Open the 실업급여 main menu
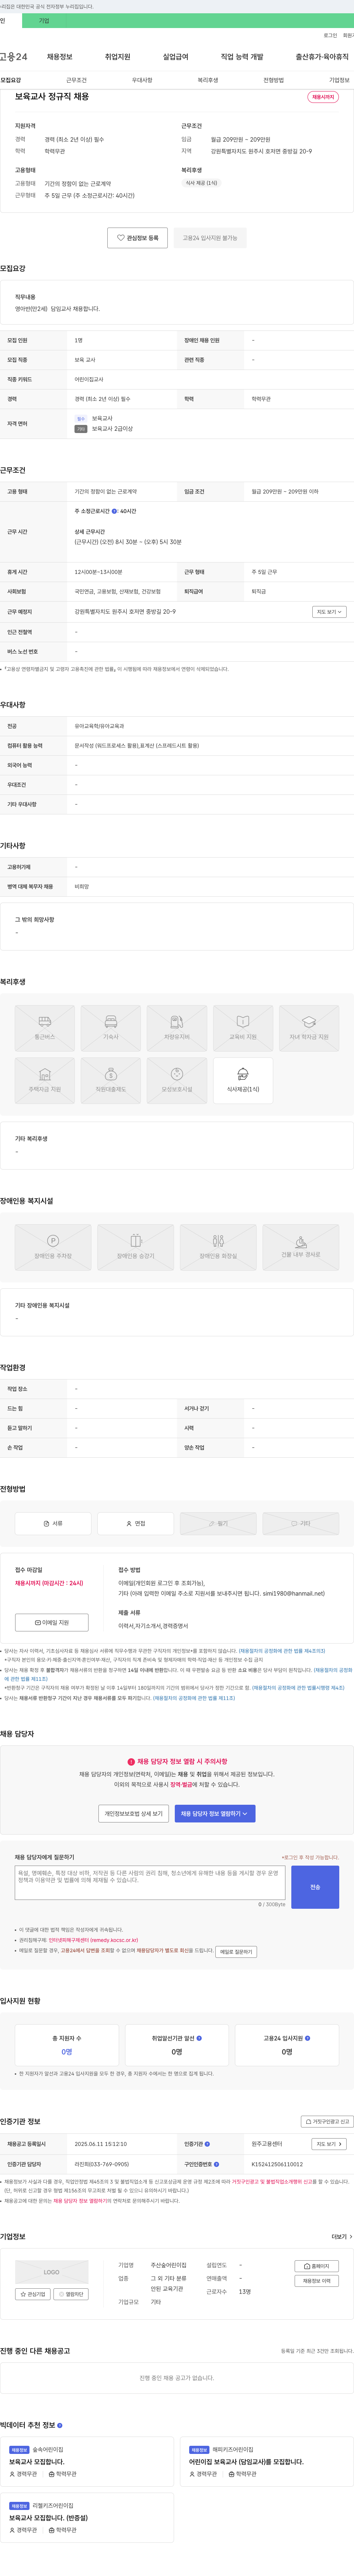 click(175, 57)
